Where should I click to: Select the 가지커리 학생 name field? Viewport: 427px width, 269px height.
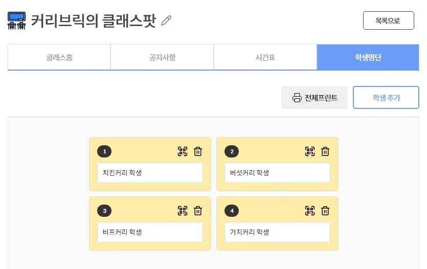tap(277, 232)
